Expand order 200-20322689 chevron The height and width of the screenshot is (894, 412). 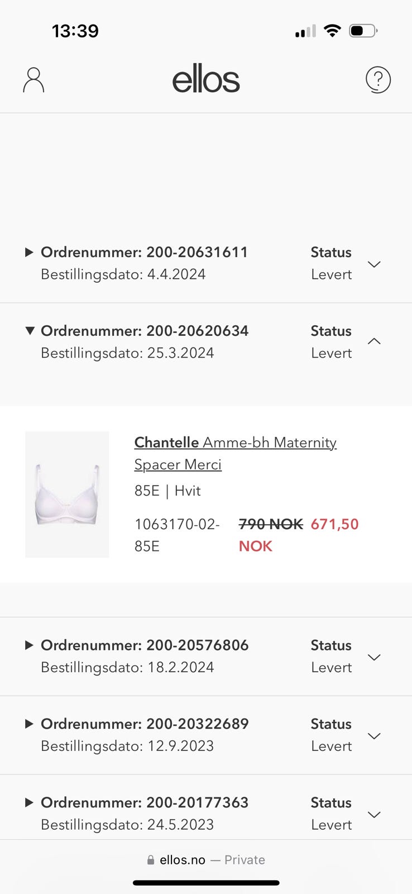click(x=375, y=736)
